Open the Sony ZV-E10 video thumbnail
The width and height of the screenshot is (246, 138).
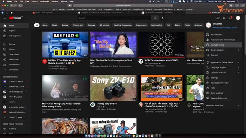coord(113,88)
